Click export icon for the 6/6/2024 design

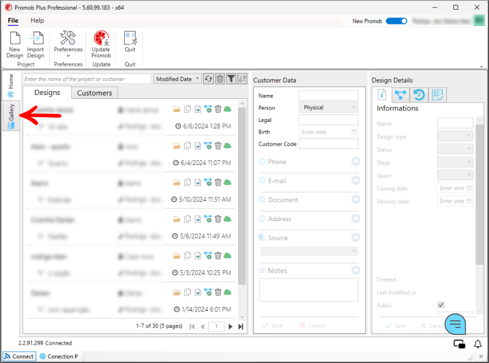[x=198, y=109]
